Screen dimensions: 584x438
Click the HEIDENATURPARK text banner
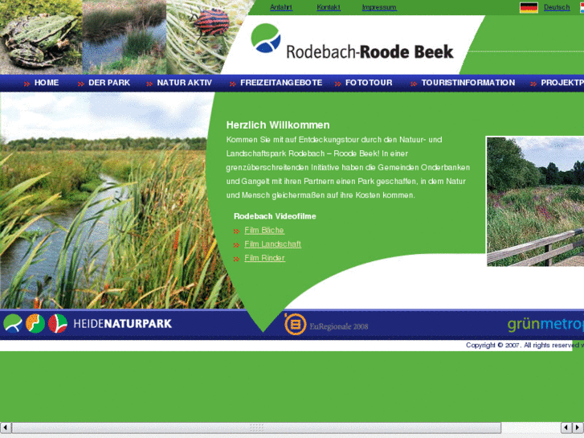pyautogui.click(x=123, y=324)
